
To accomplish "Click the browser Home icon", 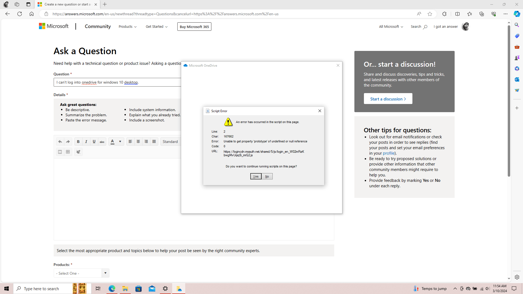I will tap(32, 14).
